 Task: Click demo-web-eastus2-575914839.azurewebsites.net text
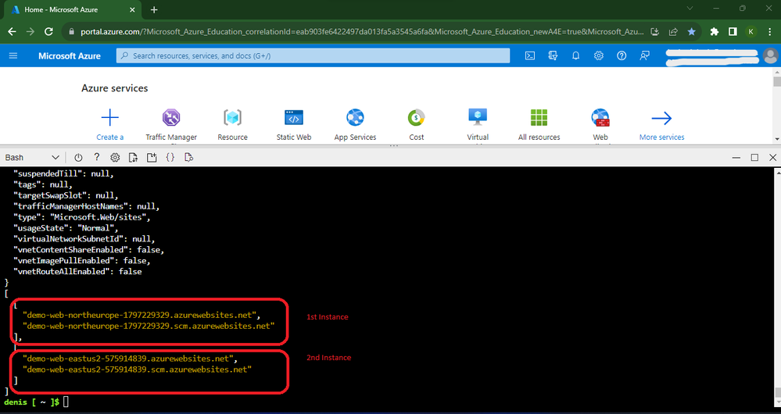click(128, 359)
